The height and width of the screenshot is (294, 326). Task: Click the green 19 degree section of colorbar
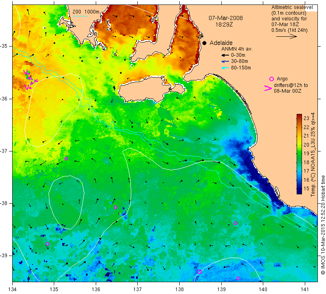(299, 153)
